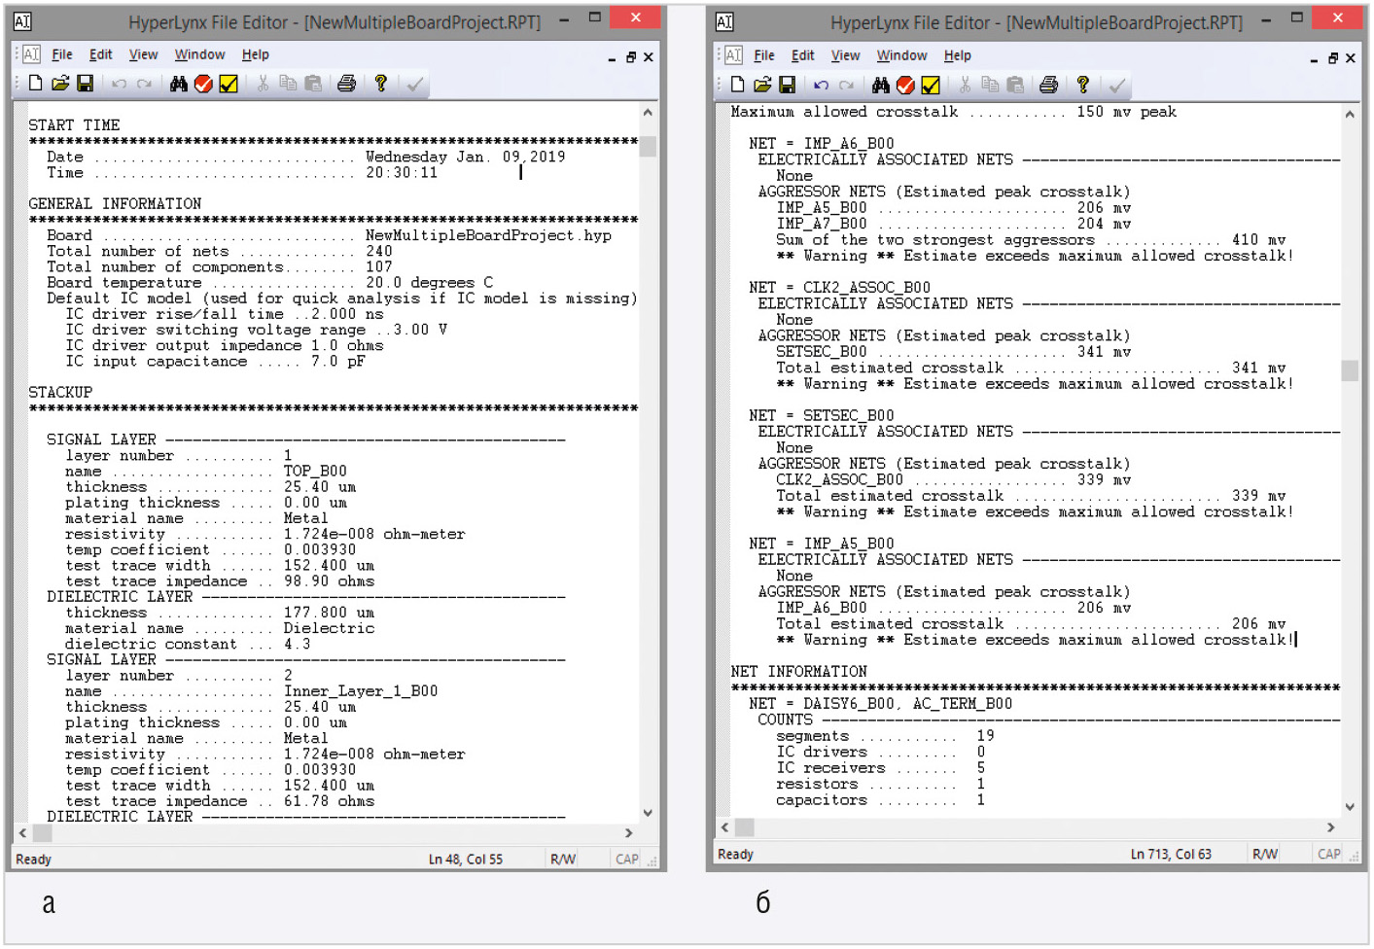This screenshot has width=1374, height=949.
Task: Print using printer icon in right window
Action: (1048, 86)
